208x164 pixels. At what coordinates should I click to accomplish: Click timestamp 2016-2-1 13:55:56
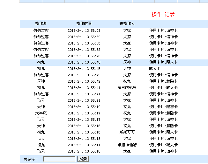tap(84, 43)
